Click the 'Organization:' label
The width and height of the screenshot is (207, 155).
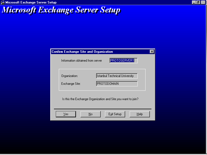point(70,76)
